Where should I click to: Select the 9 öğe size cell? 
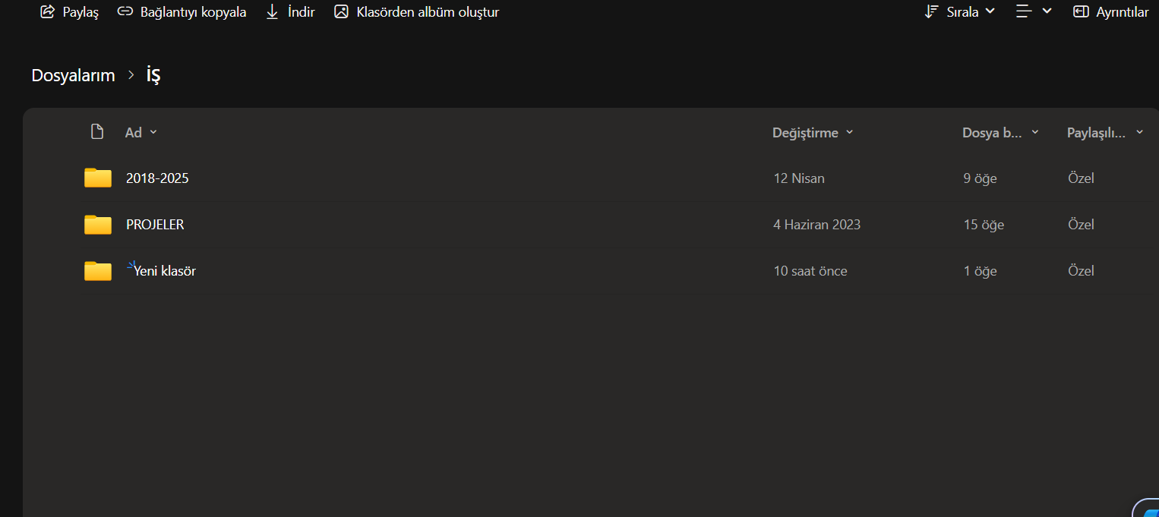point(981,178)
